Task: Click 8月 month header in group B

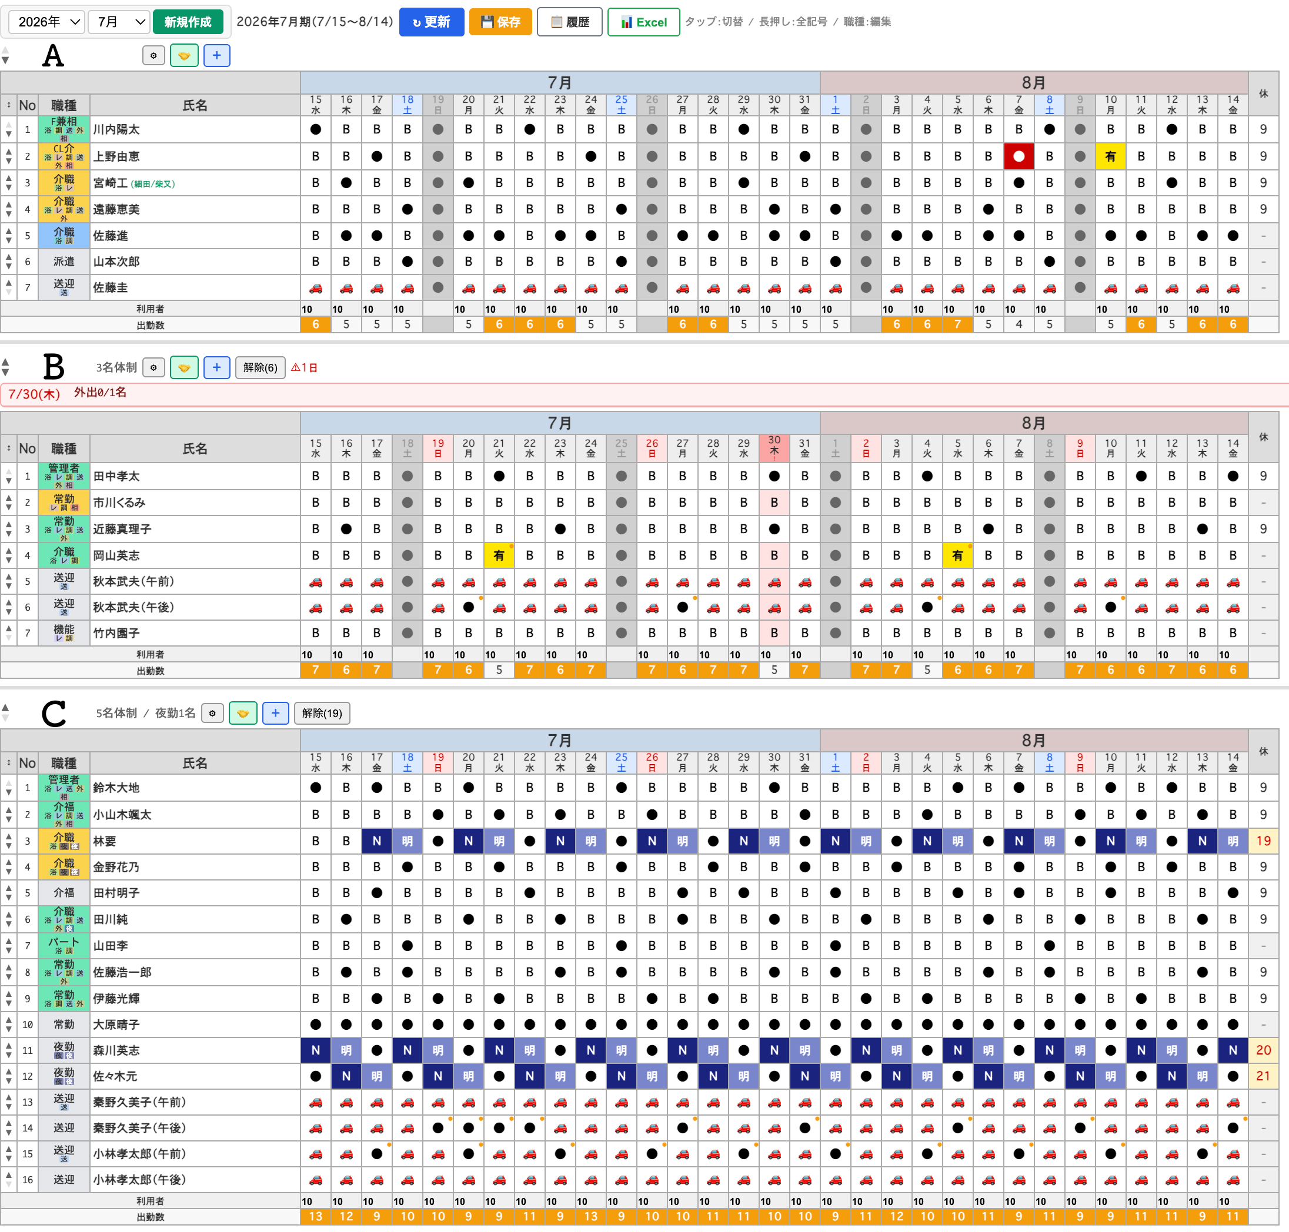Action: click(x=1034, y=424)
